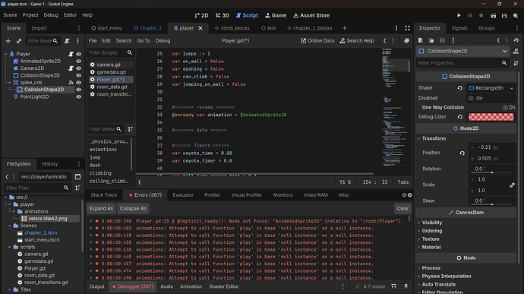Load an existing resource in the Inspector
The height and width of the screenshot is (294, 524).
pos(431,40)
